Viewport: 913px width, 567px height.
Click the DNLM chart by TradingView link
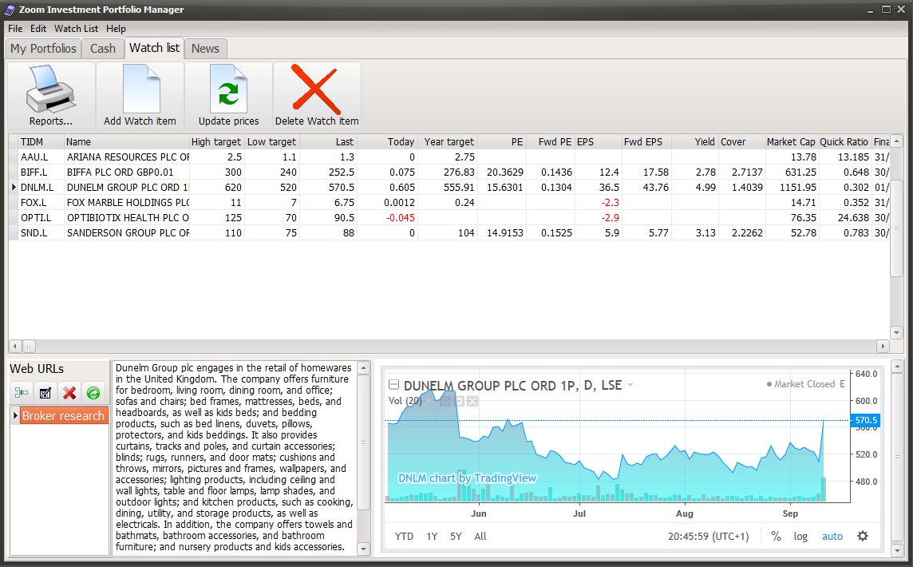pos(467,478)
